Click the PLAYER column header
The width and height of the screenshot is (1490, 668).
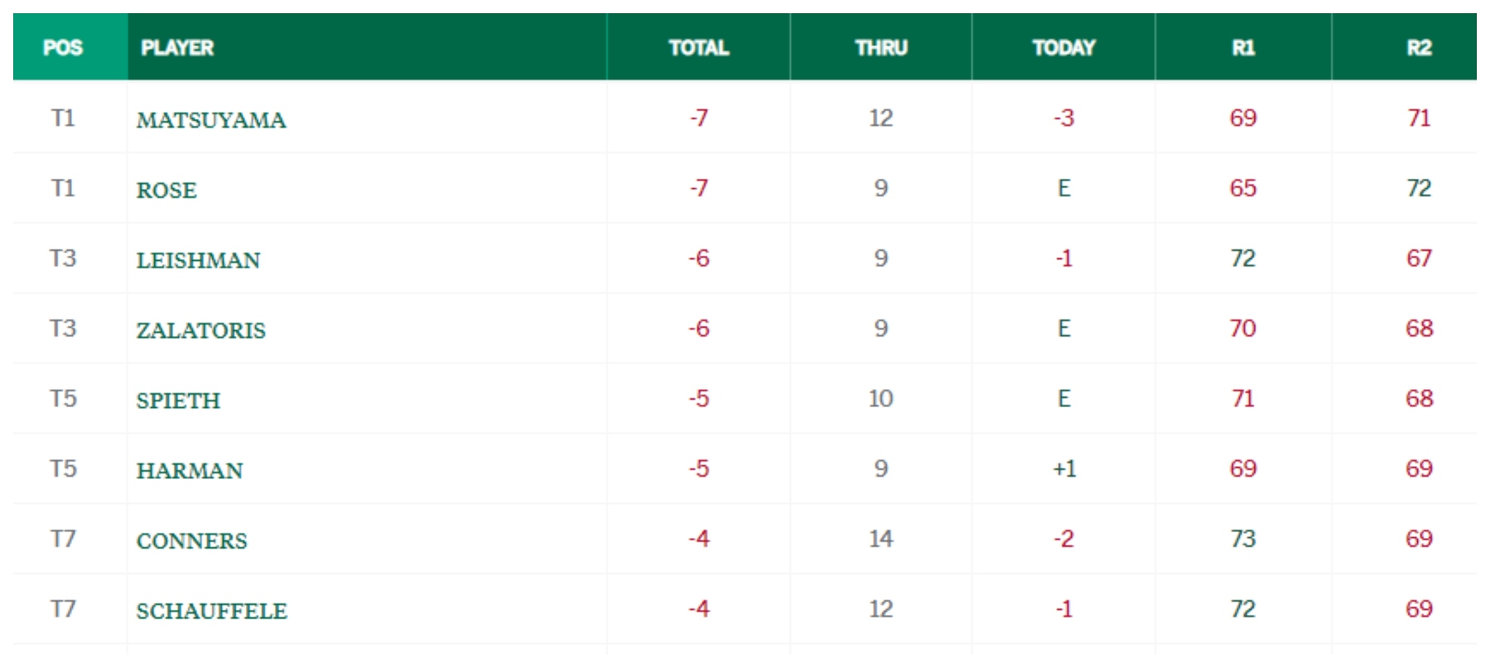(178, 48)
